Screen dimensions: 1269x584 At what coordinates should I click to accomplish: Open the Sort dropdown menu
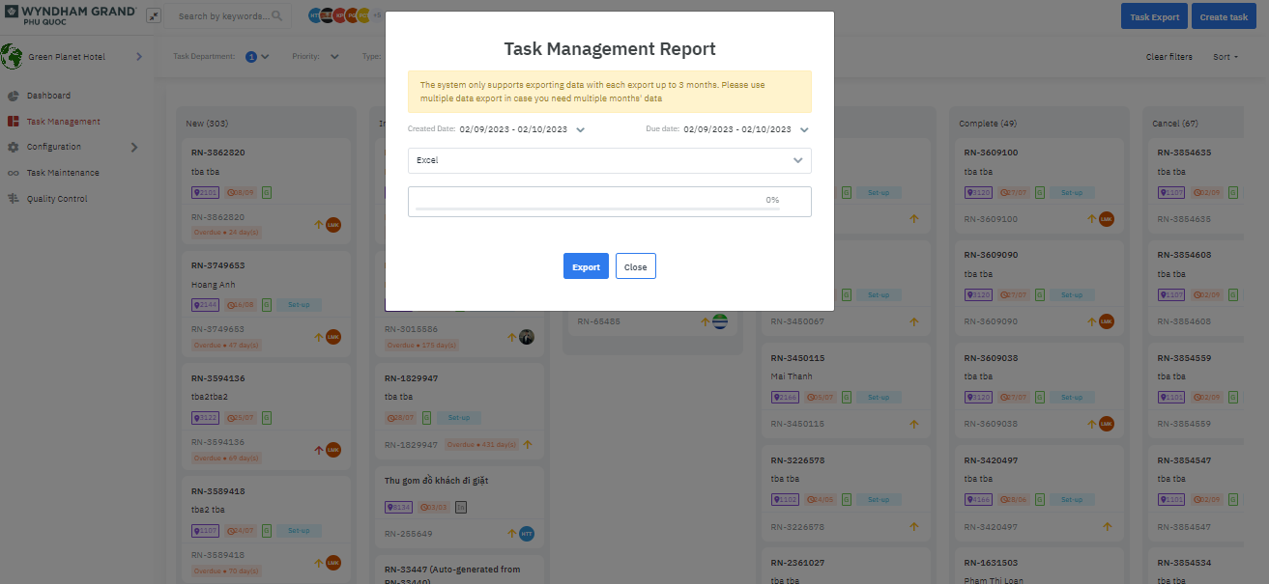pos(1226,57)
